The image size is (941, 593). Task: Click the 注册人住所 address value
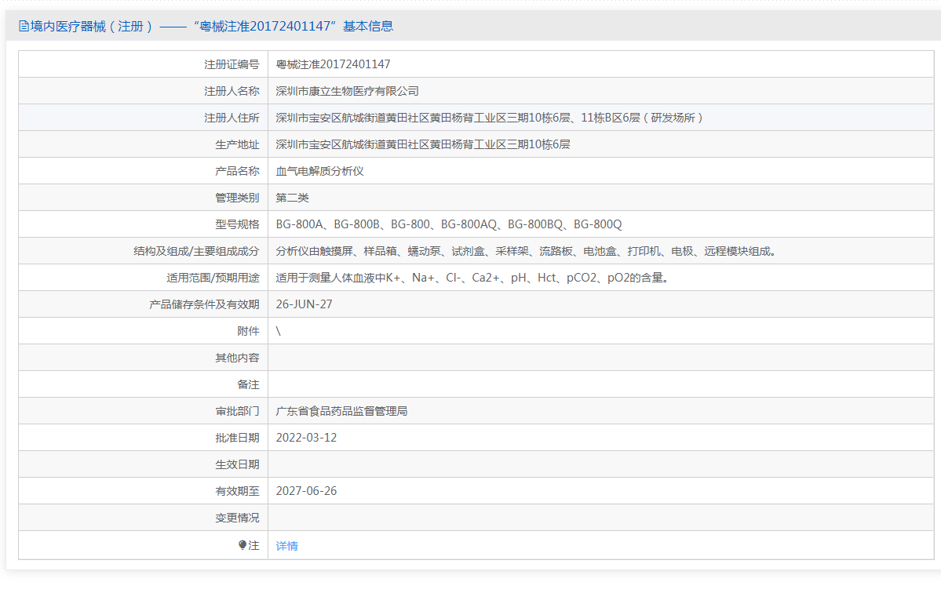[490, 118]
